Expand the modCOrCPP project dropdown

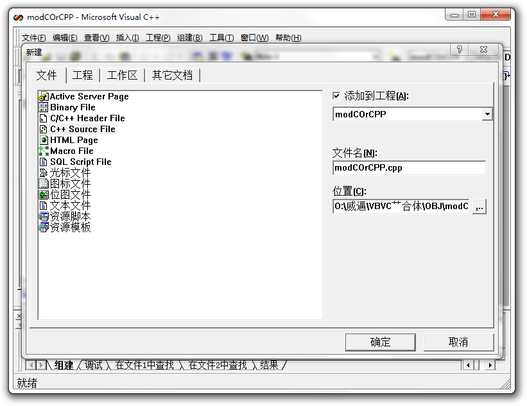coord(487,115)
